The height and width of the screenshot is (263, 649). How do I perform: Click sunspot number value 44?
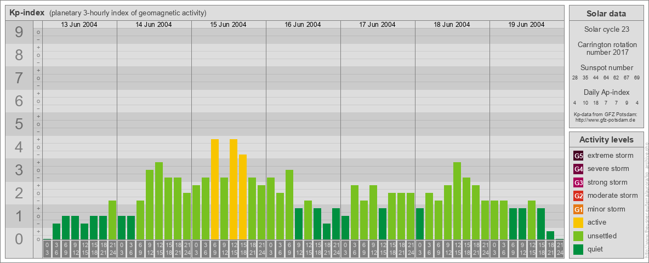pos(596,78)
